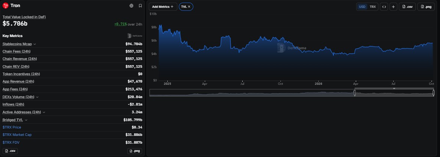Click the +0.71% change over 24h

120,24
